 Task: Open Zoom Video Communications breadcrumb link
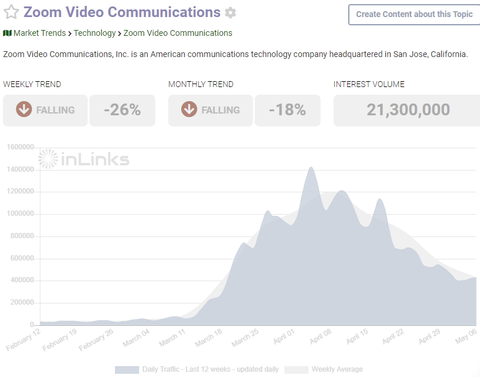pyautogui.click(x=178, y=33)
